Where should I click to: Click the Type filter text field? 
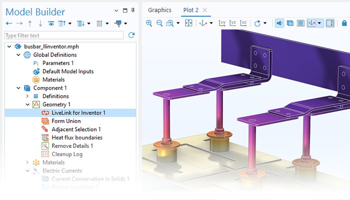64,35
